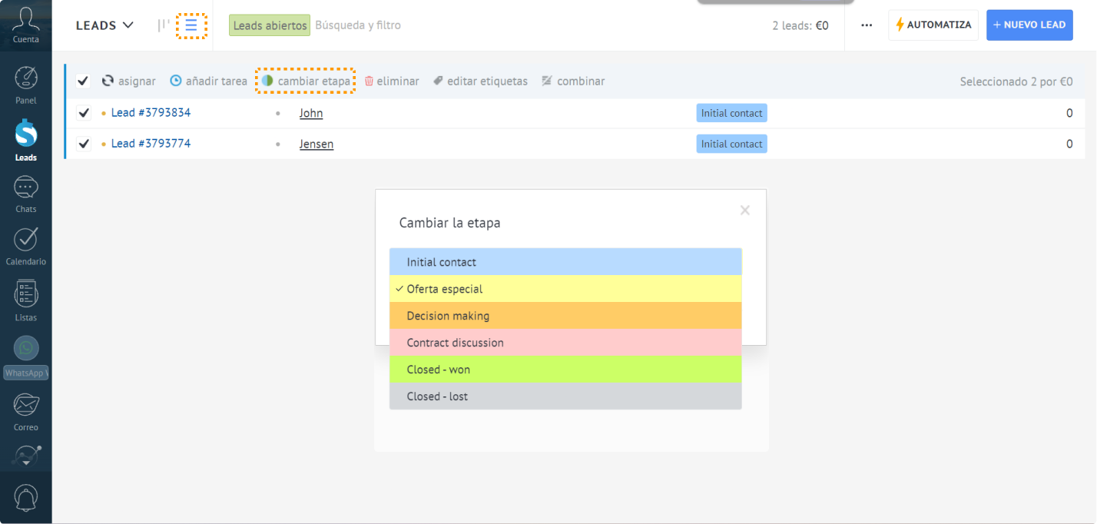Switch to list view icon

(191, 25)
